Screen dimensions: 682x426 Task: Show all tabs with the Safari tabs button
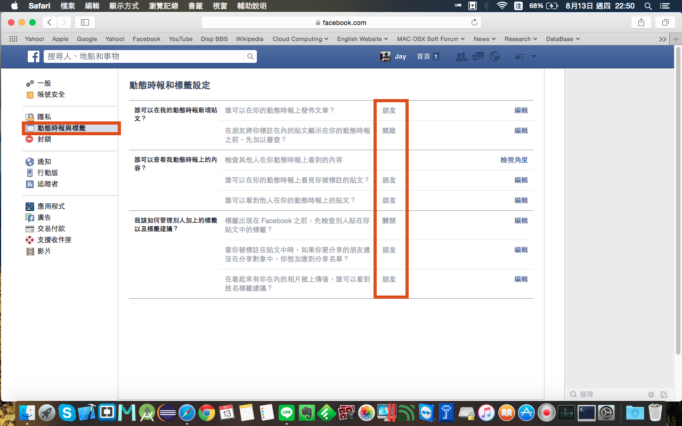pyautogui.click(x=665, y=22)
